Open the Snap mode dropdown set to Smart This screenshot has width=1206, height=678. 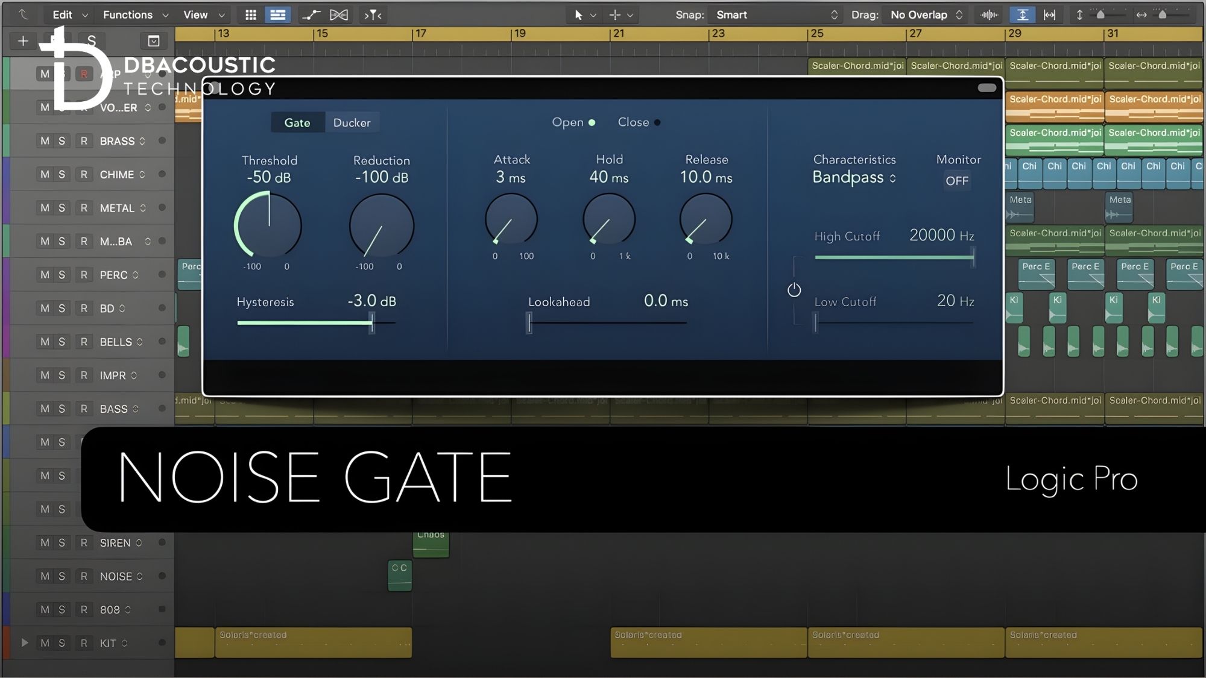(775, 14)
